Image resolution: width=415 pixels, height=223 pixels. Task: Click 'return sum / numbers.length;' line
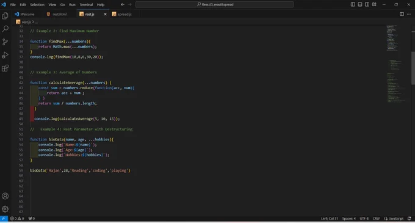pos(68,103)
